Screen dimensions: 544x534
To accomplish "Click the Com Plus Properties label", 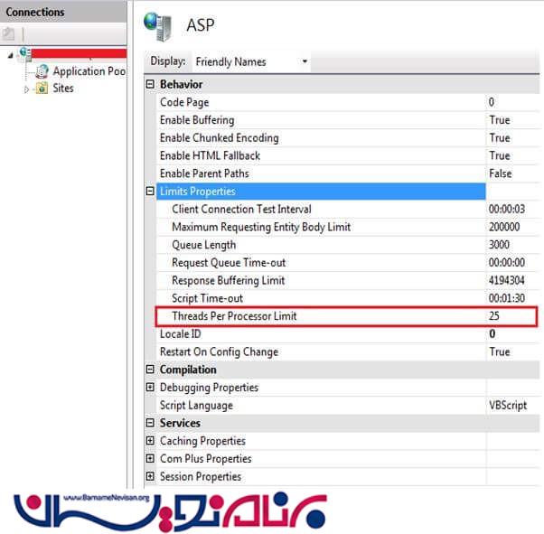I will (206, 458).
